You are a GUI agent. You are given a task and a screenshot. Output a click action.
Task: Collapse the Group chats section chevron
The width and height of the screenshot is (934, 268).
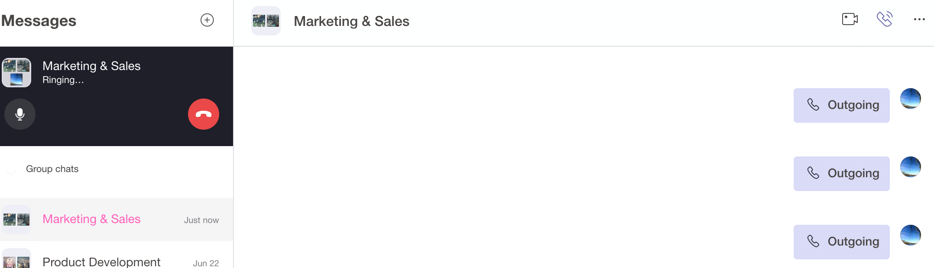[x=11, y=172]
